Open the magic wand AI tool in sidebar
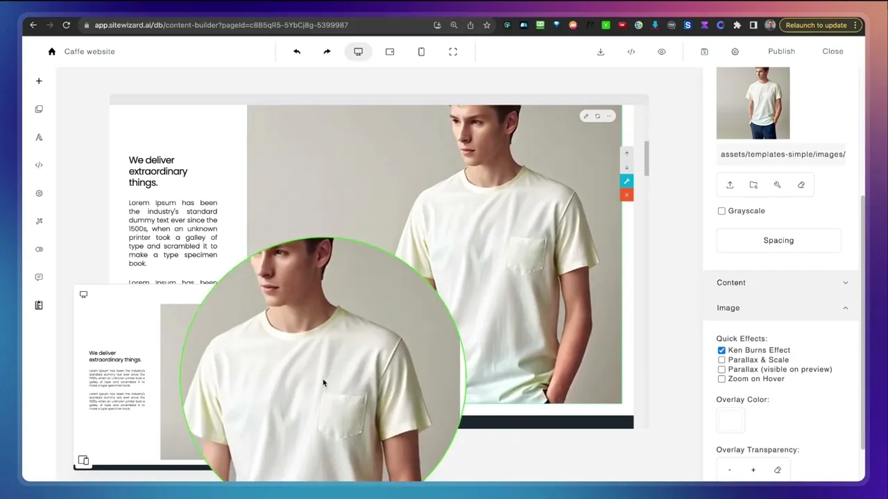This screenshot has width=888, height=499. click(39, 221)
